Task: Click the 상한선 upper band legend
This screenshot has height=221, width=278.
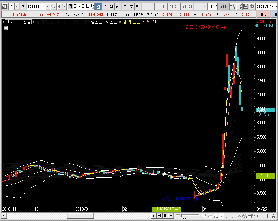Action: pos(96,22)
